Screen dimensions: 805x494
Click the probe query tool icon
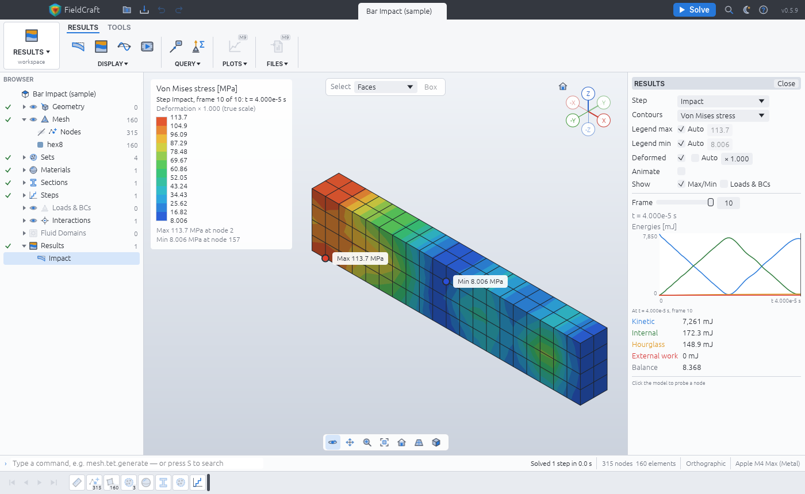click(176, 46)
